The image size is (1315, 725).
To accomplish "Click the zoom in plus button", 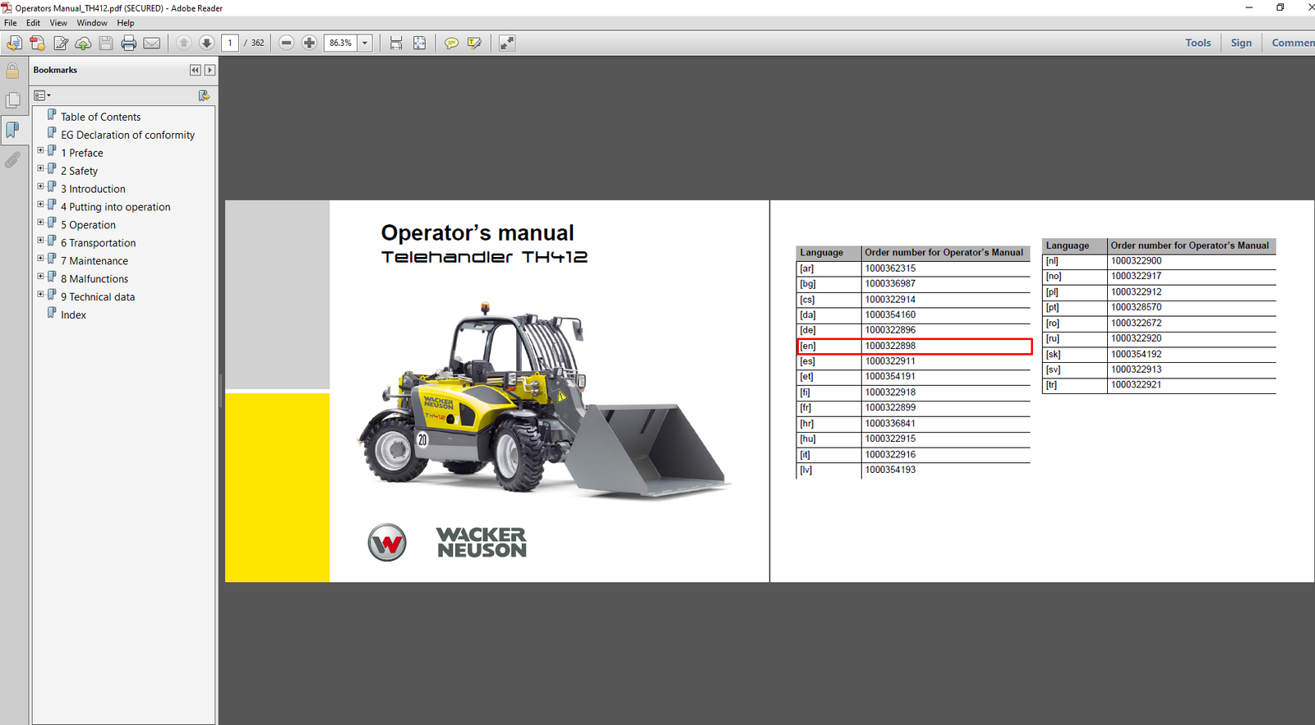I will click(x=309, y=44).
